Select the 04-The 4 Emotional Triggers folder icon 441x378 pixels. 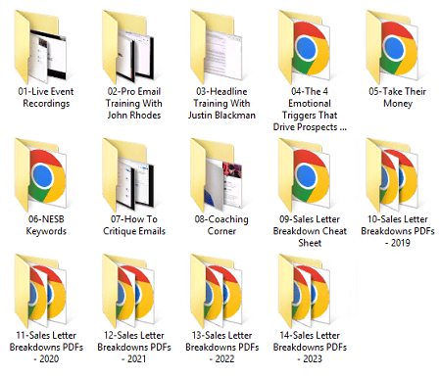pos(305,47)
